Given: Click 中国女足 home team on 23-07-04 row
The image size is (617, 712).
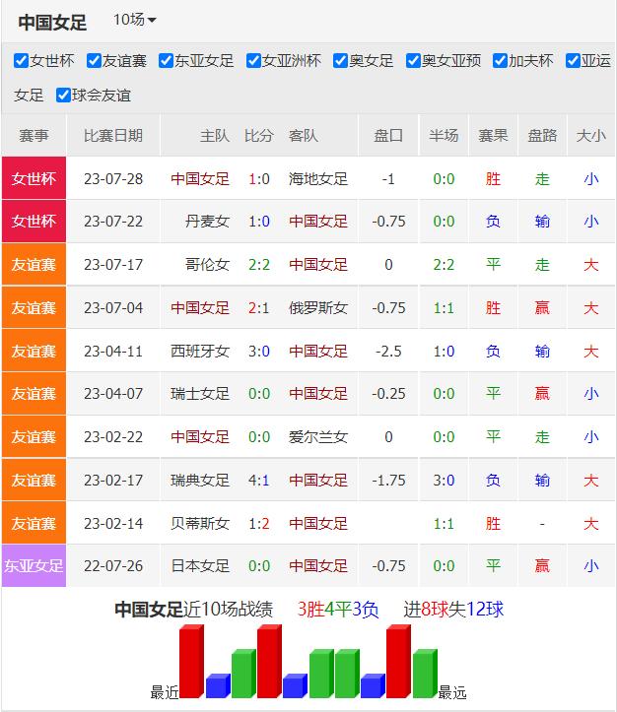Looking at the screenshot, I should pyautogui.click(x=200, y=308).
